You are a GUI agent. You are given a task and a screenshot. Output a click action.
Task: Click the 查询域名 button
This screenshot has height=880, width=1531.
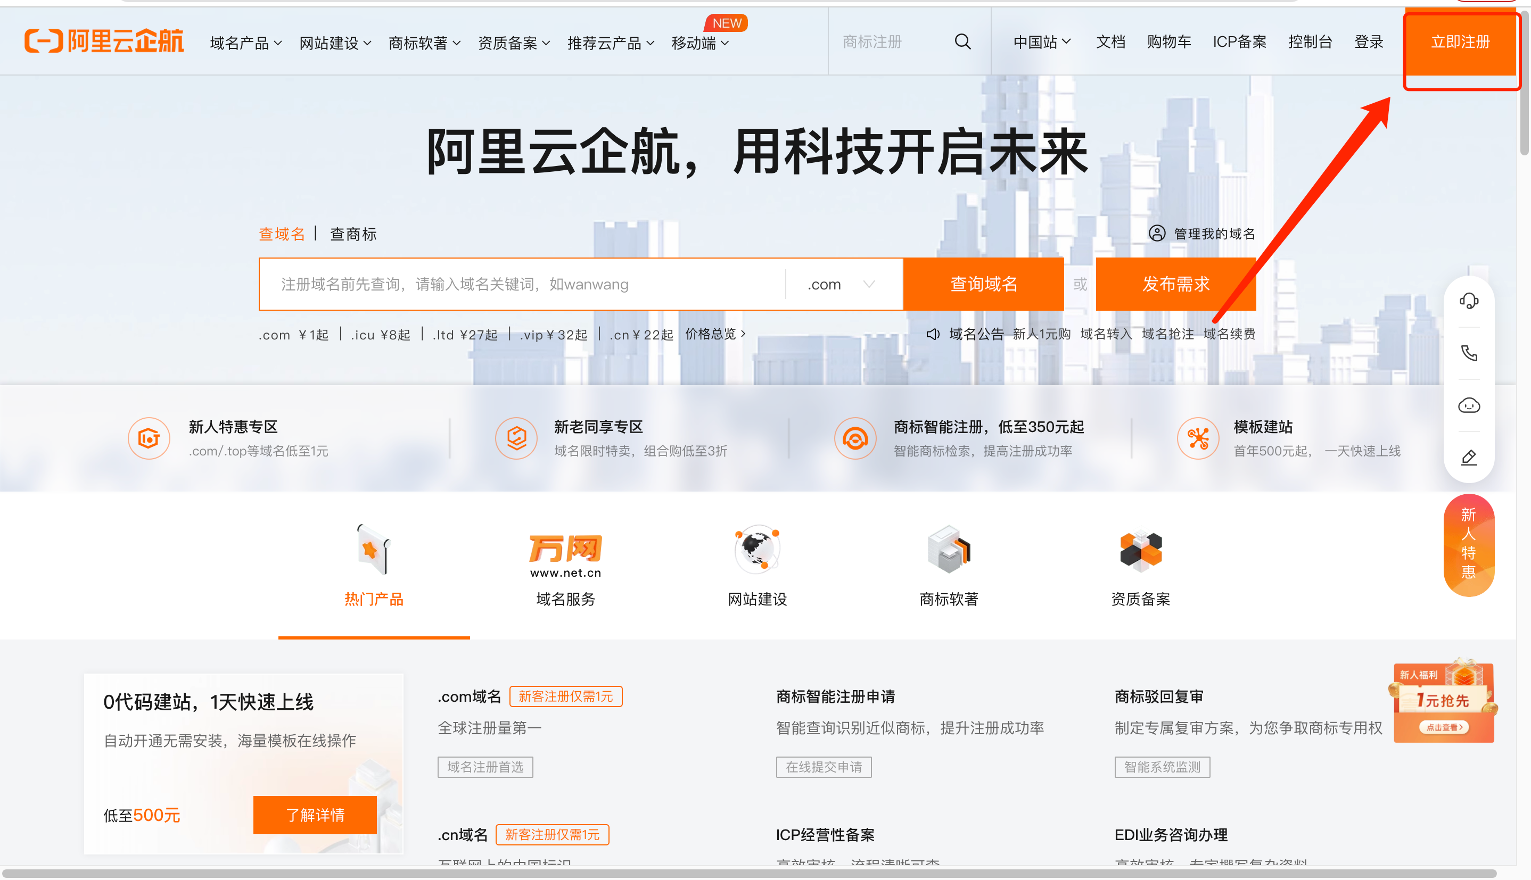tap(983, 284)
